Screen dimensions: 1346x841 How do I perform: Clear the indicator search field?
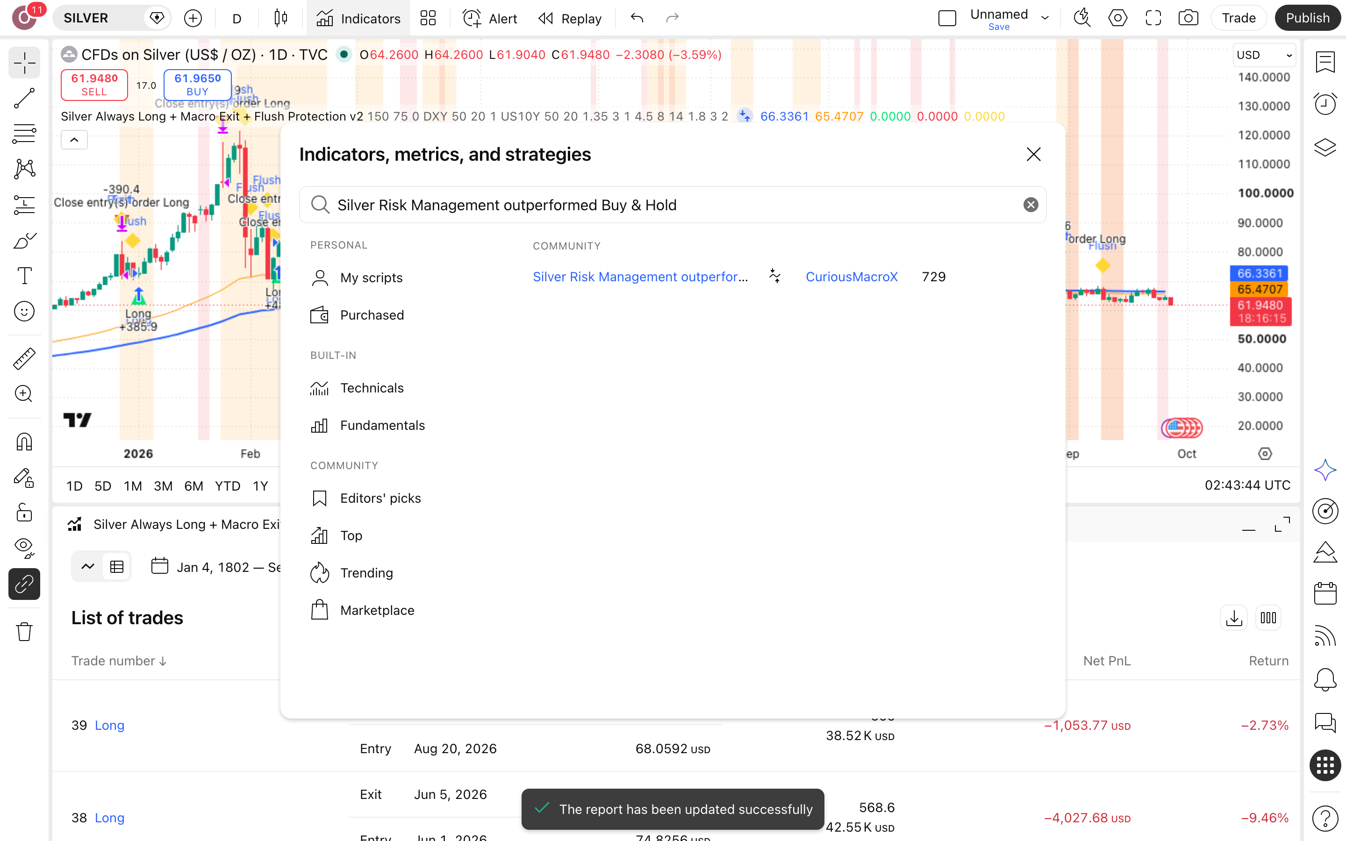click(1031, 205)
